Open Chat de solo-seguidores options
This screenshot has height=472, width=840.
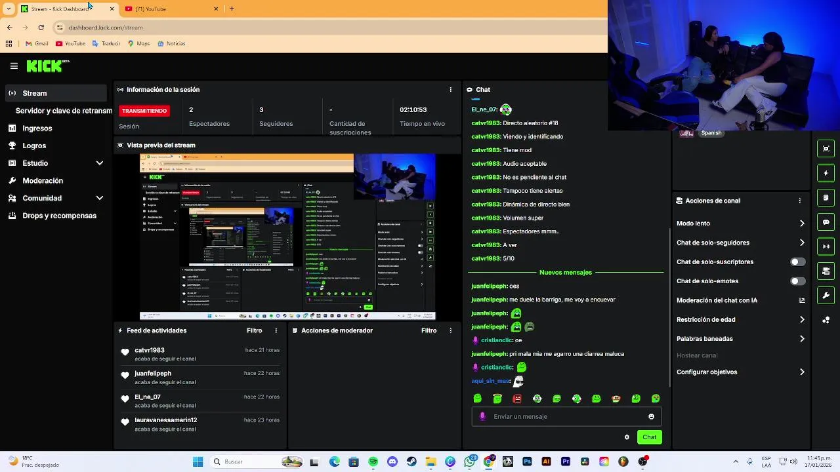click(x=740, y=243)
